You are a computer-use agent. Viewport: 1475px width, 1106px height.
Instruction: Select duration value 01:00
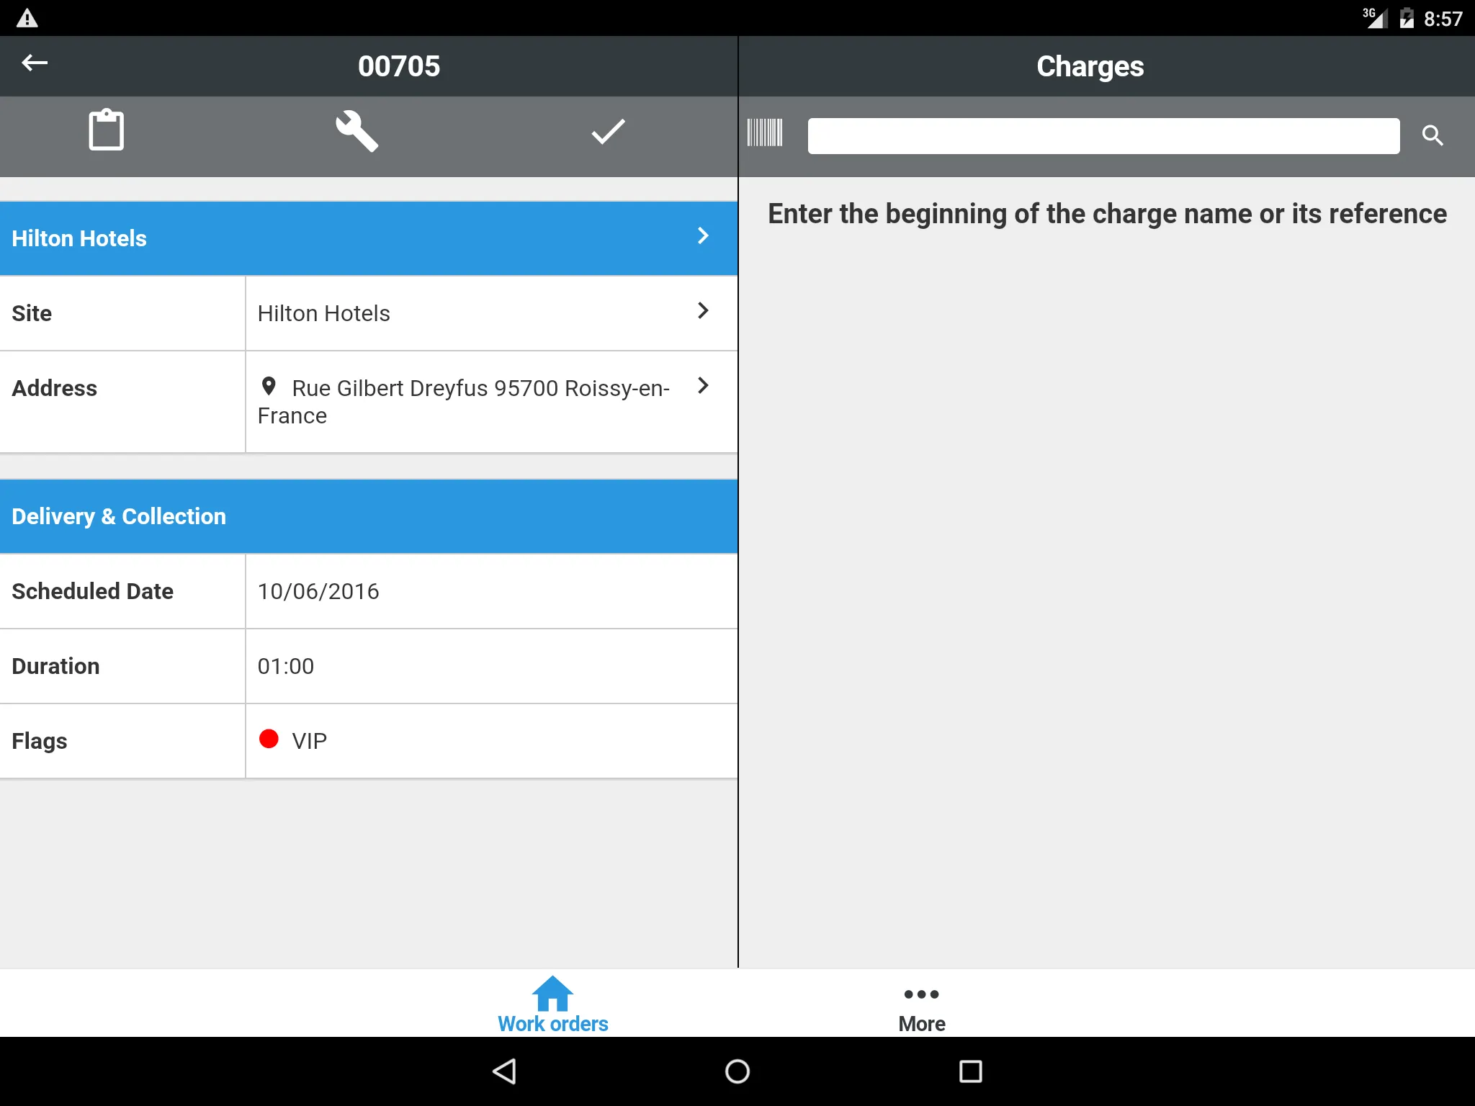[x=286, y=666]
